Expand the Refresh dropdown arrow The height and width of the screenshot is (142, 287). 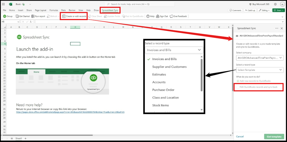59,16
